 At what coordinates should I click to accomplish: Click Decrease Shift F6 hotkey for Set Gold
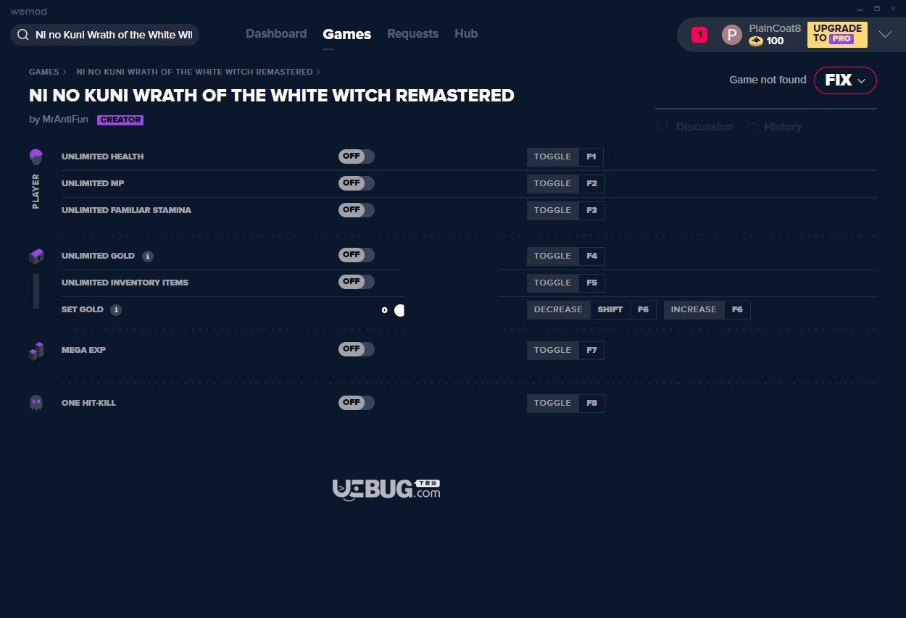(x=591, y=310)
